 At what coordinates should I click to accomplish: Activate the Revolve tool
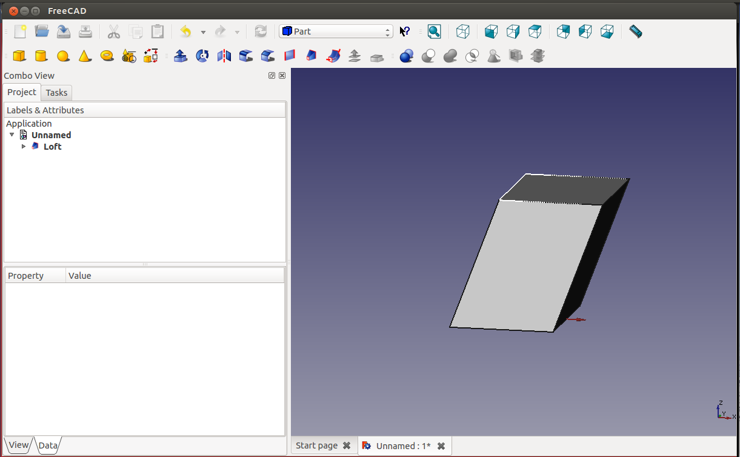[x=202, y=56]
